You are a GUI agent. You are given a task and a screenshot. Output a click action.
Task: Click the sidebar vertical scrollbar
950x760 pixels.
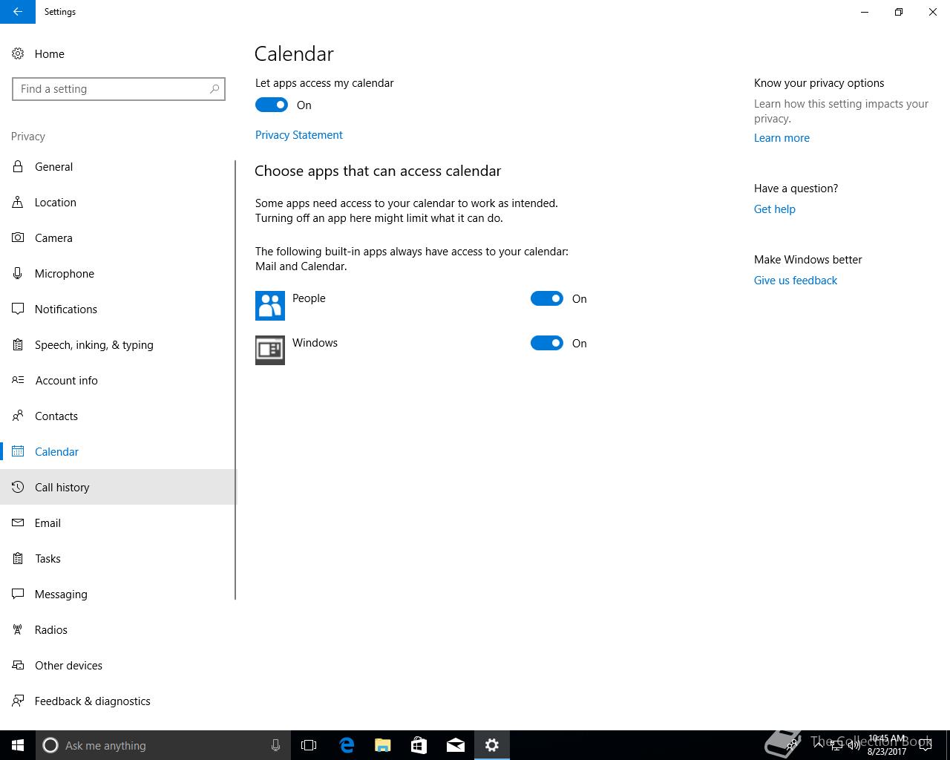pyautogui.click(x=235, y=380)
